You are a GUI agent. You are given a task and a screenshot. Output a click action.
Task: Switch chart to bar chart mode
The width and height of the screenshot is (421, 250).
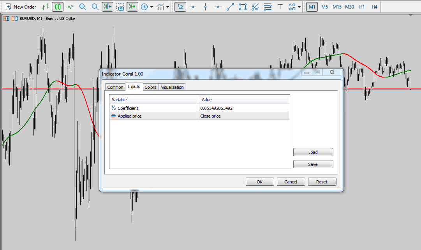coord(46,7)
